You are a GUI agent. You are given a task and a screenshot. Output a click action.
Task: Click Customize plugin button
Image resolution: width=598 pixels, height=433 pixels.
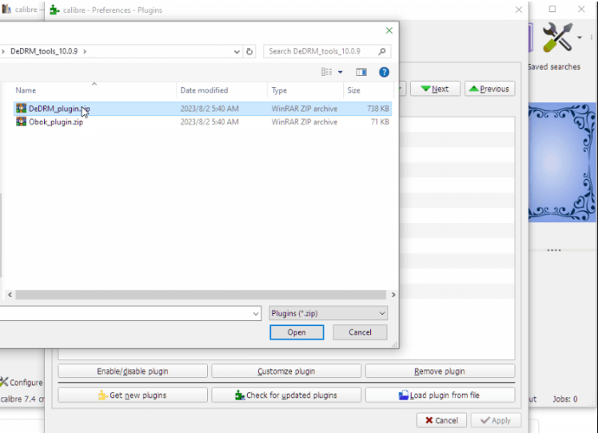pyautogui.click(x=286, y=371)
